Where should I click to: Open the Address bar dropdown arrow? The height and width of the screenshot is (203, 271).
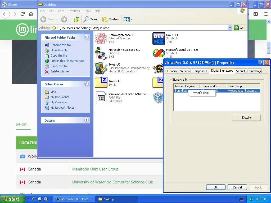pos(230,28)
